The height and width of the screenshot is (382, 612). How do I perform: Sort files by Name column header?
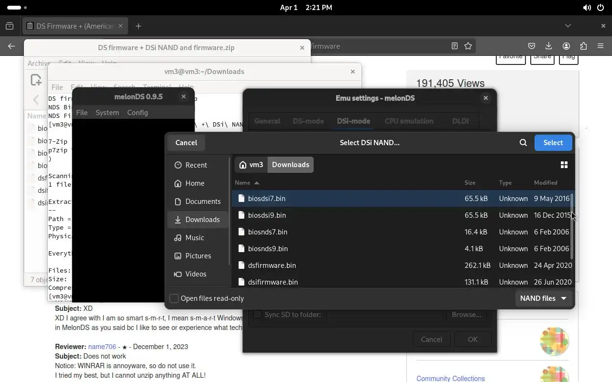pos(247,182)
